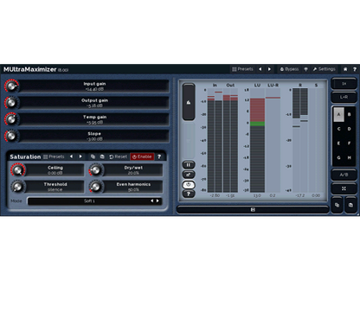Adjust the Threshold knob
Viewport: 360px width, 325px height.
tap(18, 187)
